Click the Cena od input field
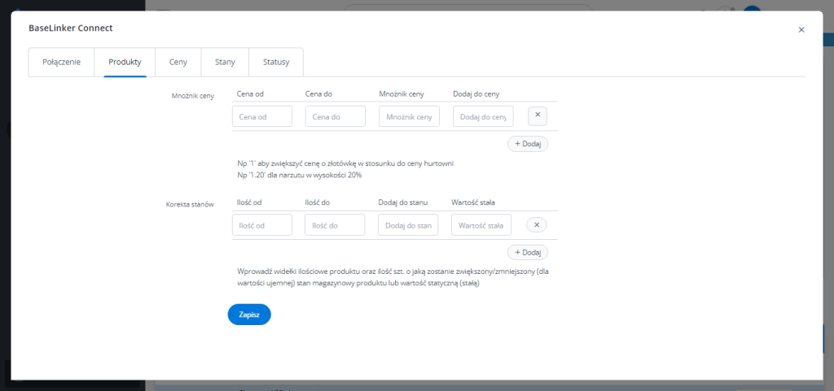 pos(262,116)
